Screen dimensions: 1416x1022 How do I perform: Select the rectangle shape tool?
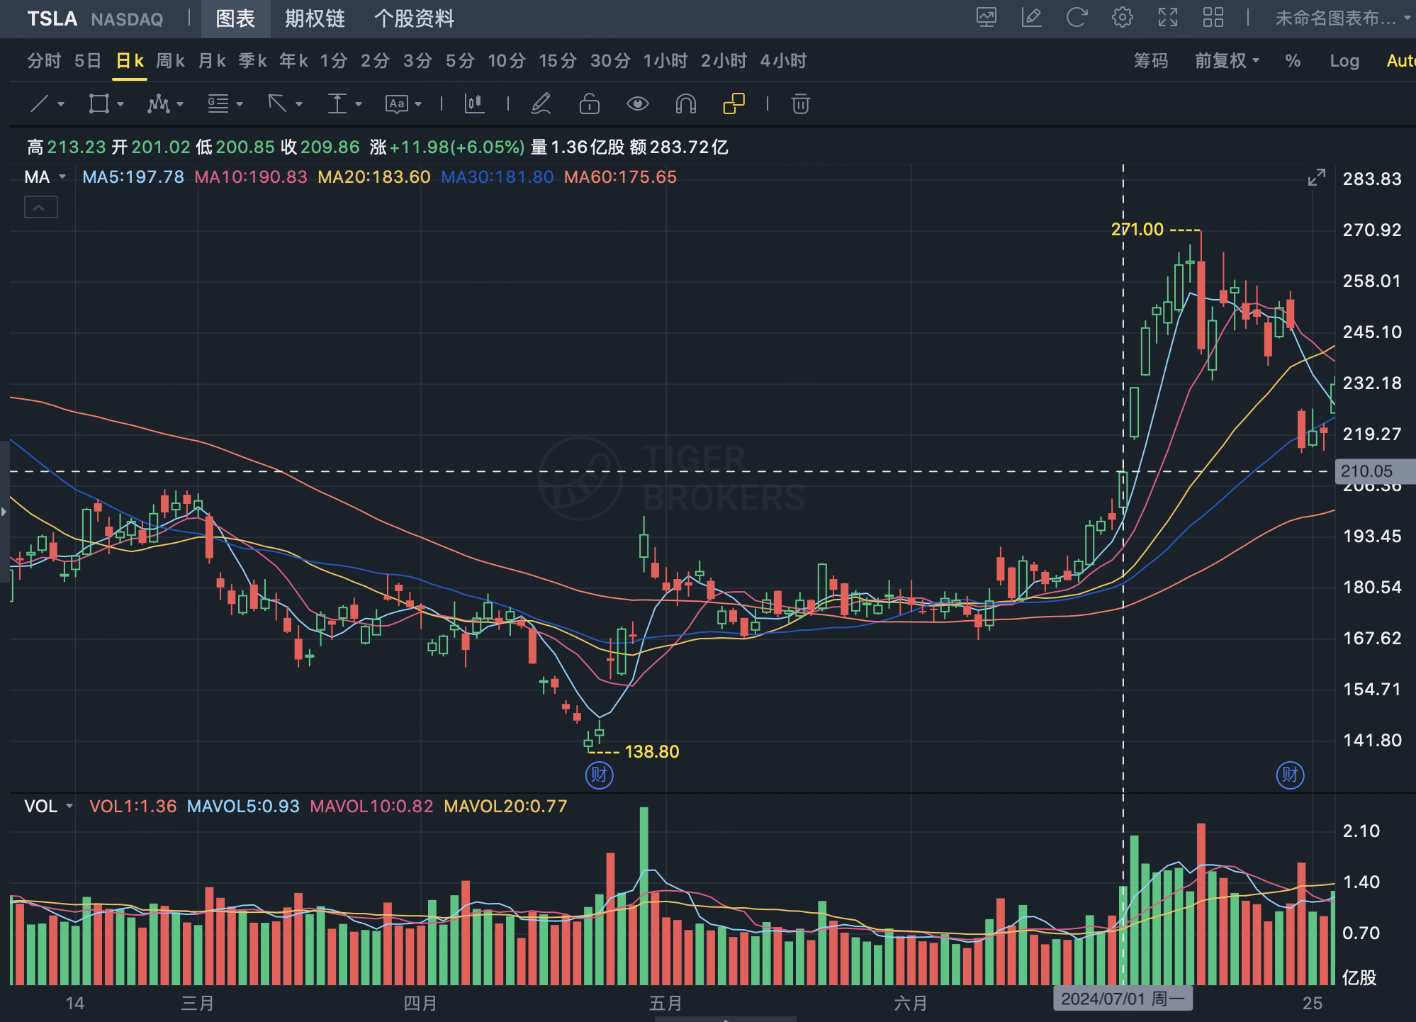(x=99, y=104)
